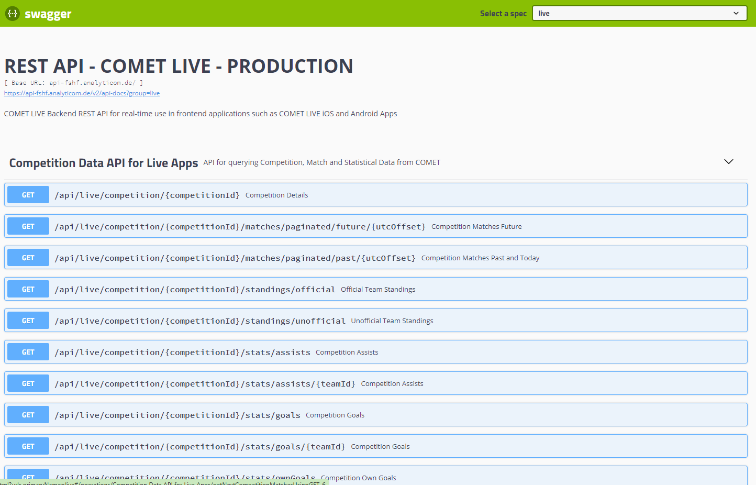Collapse the Competition Data API section chevron
The image size is (756, 485).
point(728,162)
